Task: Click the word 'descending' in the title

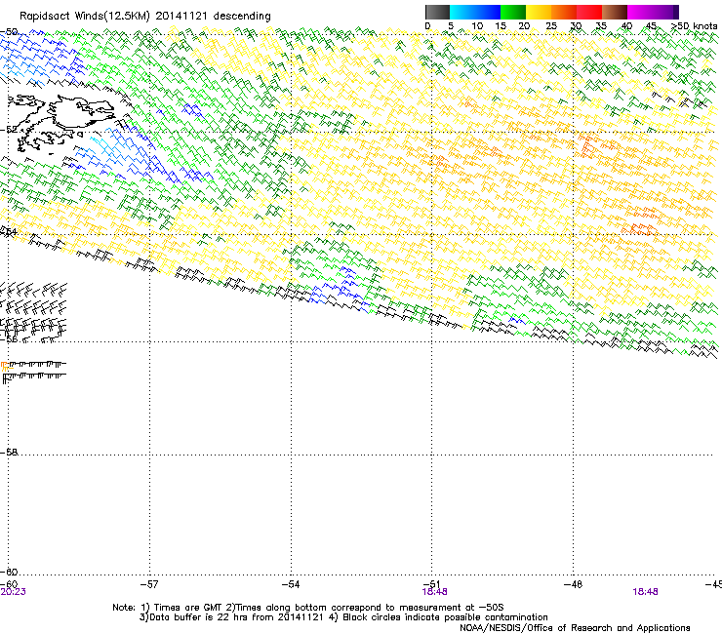Action: tap(242, 17)
